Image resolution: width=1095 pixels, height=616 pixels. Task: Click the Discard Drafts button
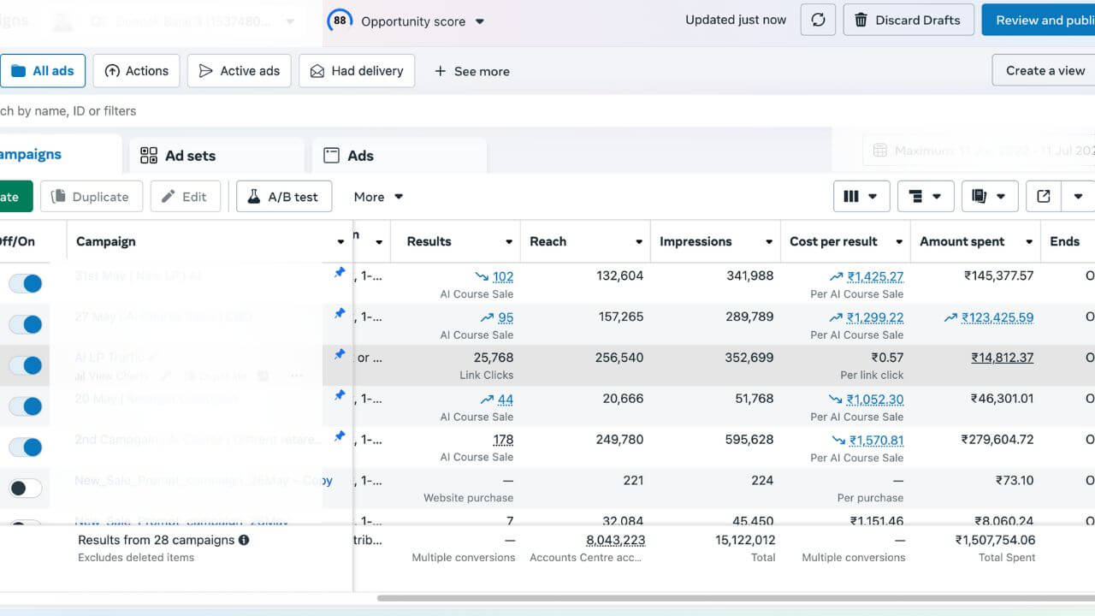[908, 20]
